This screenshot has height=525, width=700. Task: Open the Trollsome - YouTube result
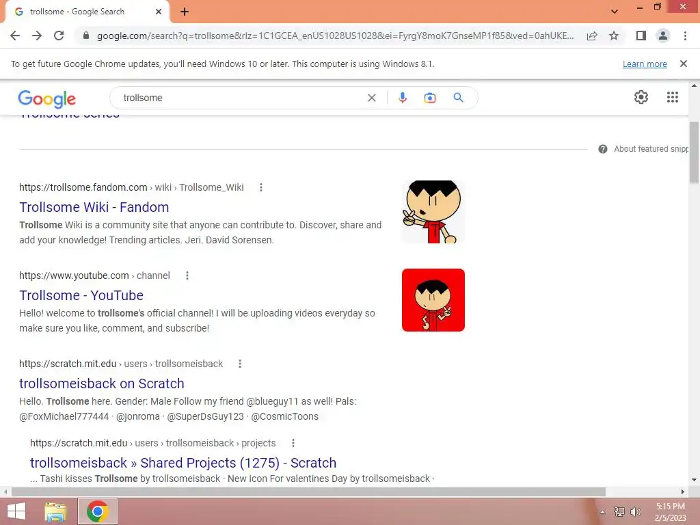[x=81, y=295]
